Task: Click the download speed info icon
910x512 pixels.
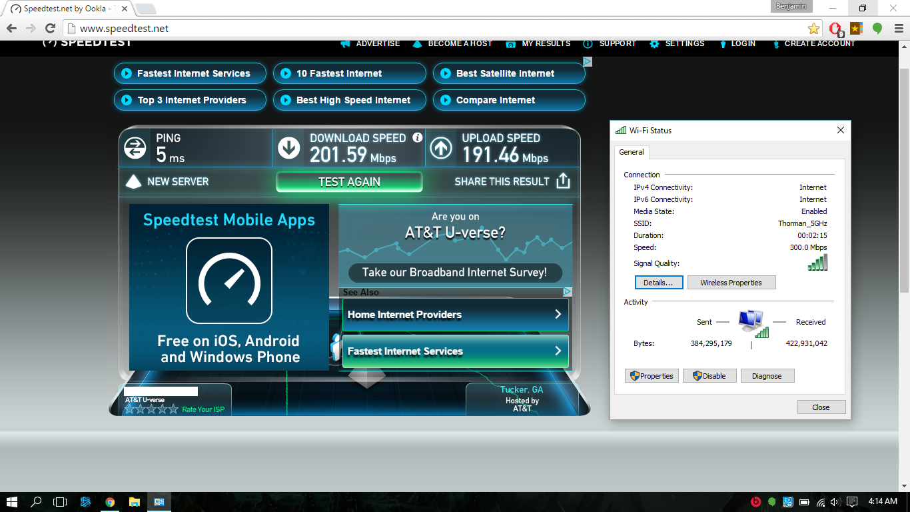Action: coord(418,137)
